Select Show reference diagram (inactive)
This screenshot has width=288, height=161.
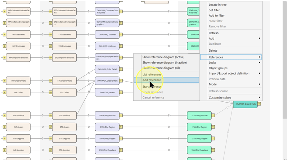165,63
